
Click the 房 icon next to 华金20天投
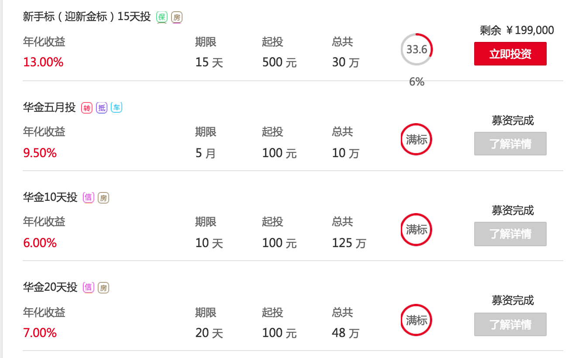(x=103, y=287)
